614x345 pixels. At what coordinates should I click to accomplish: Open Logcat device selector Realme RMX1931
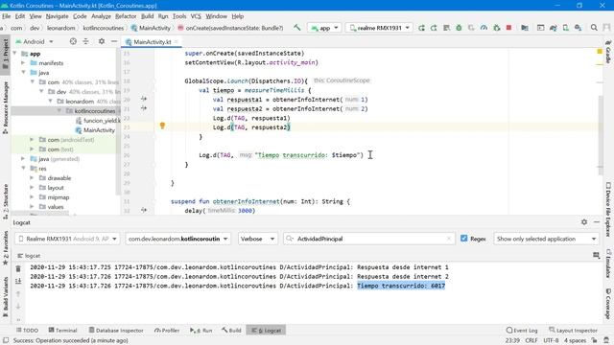point(67,239)
